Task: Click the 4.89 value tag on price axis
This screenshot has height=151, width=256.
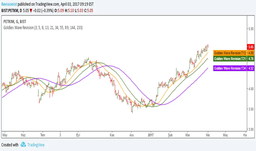Action: (251, 53)
